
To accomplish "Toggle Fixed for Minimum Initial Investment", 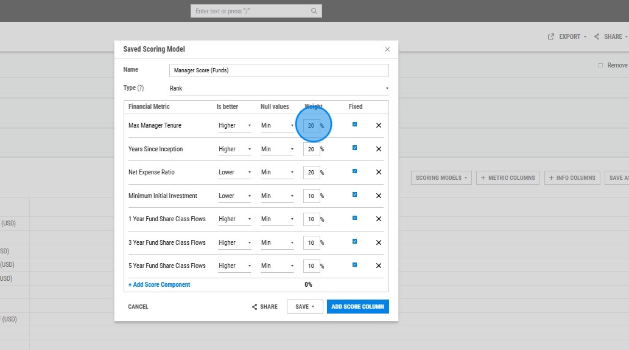I will coord(354,194).
